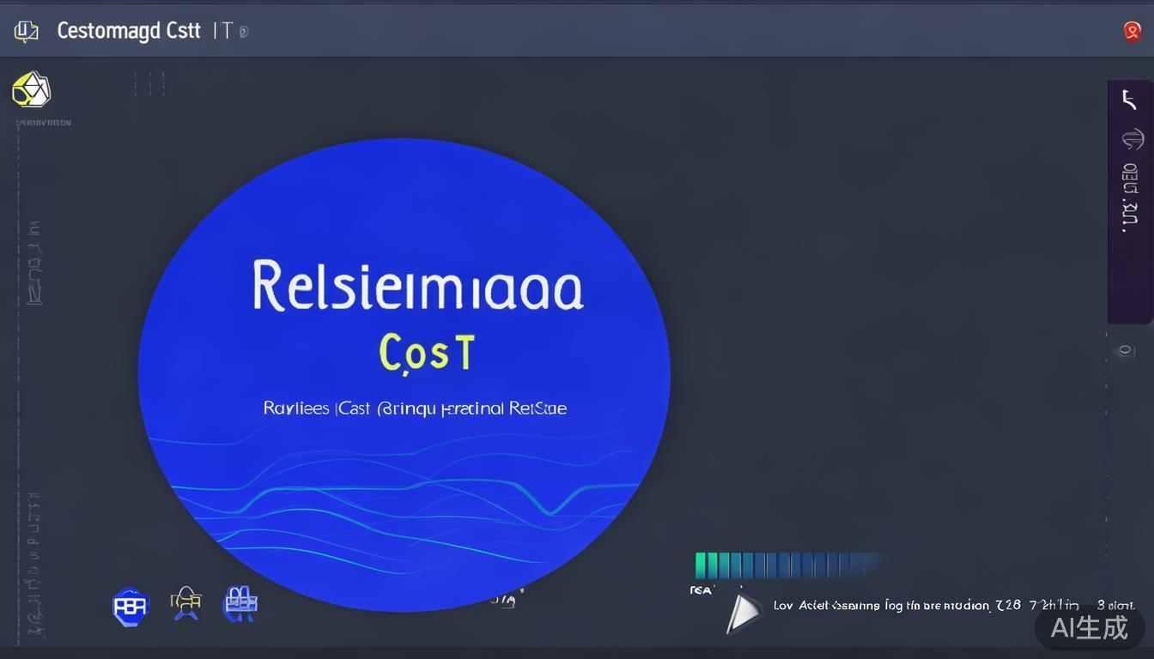Click the yellow "CosT" text
The height and width of the screenshot is (659, 1154).
click(427, 353)
